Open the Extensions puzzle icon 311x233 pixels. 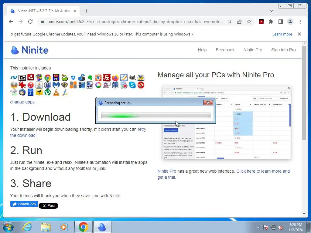click(x=271, y=22)
